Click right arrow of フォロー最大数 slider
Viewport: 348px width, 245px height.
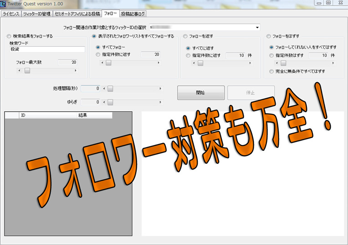[76, 70]
